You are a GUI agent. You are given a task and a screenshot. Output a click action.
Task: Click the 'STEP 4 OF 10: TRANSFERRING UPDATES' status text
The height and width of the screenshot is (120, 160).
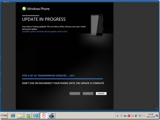tap(48, 76)
